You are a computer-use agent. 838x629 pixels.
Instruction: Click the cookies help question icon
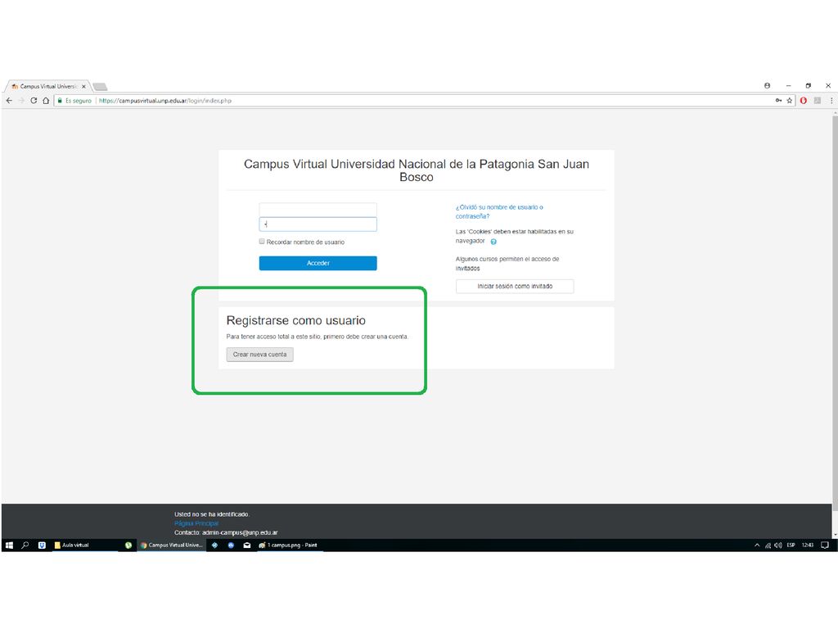click(x=493, y=242)
